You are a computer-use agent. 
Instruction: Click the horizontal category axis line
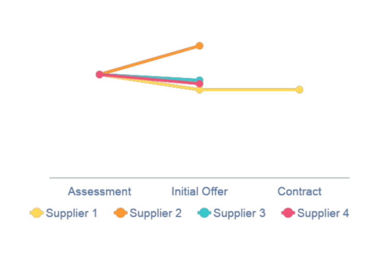(x=199, y=178)
